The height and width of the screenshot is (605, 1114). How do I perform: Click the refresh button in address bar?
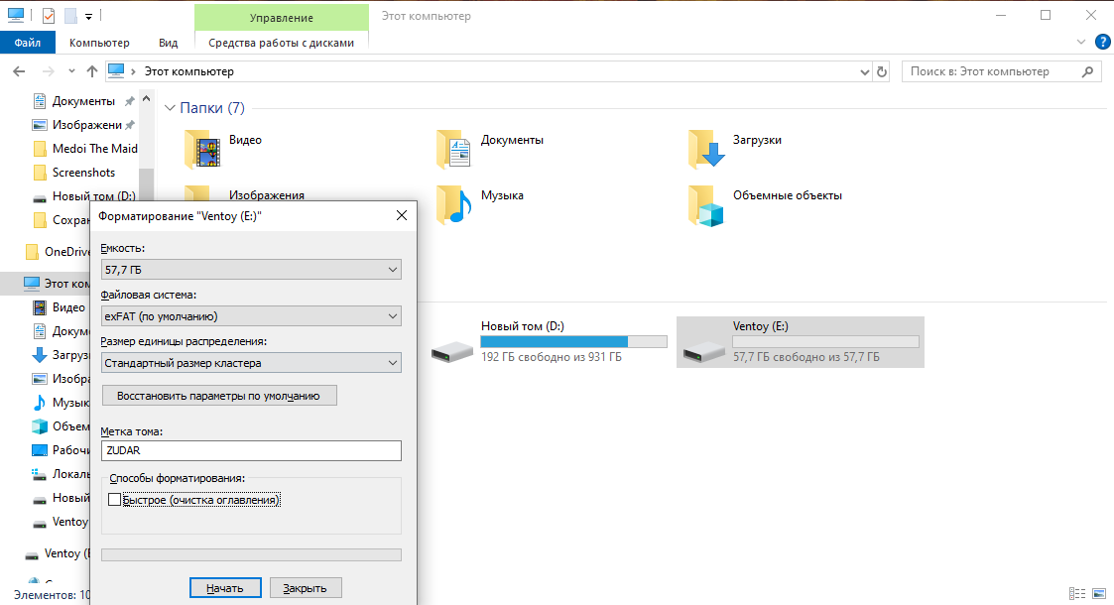click(882, 71)
